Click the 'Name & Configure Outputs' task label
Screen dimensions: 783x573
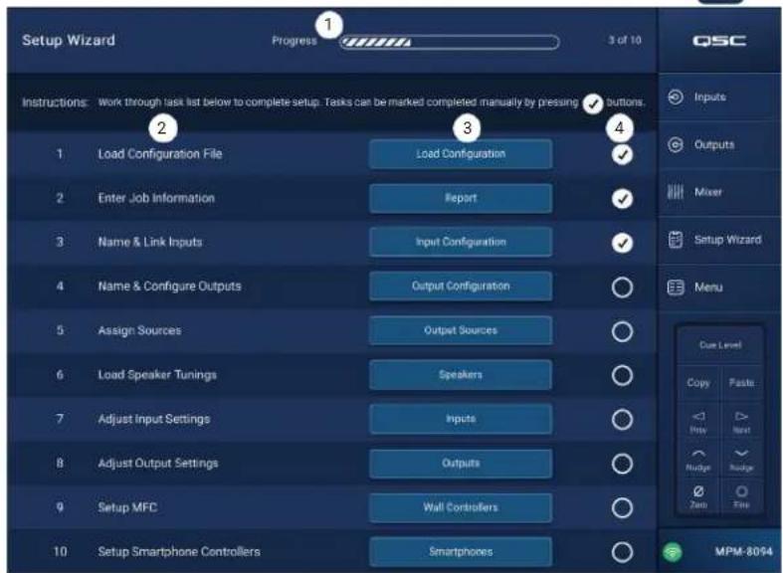point(170,286)
